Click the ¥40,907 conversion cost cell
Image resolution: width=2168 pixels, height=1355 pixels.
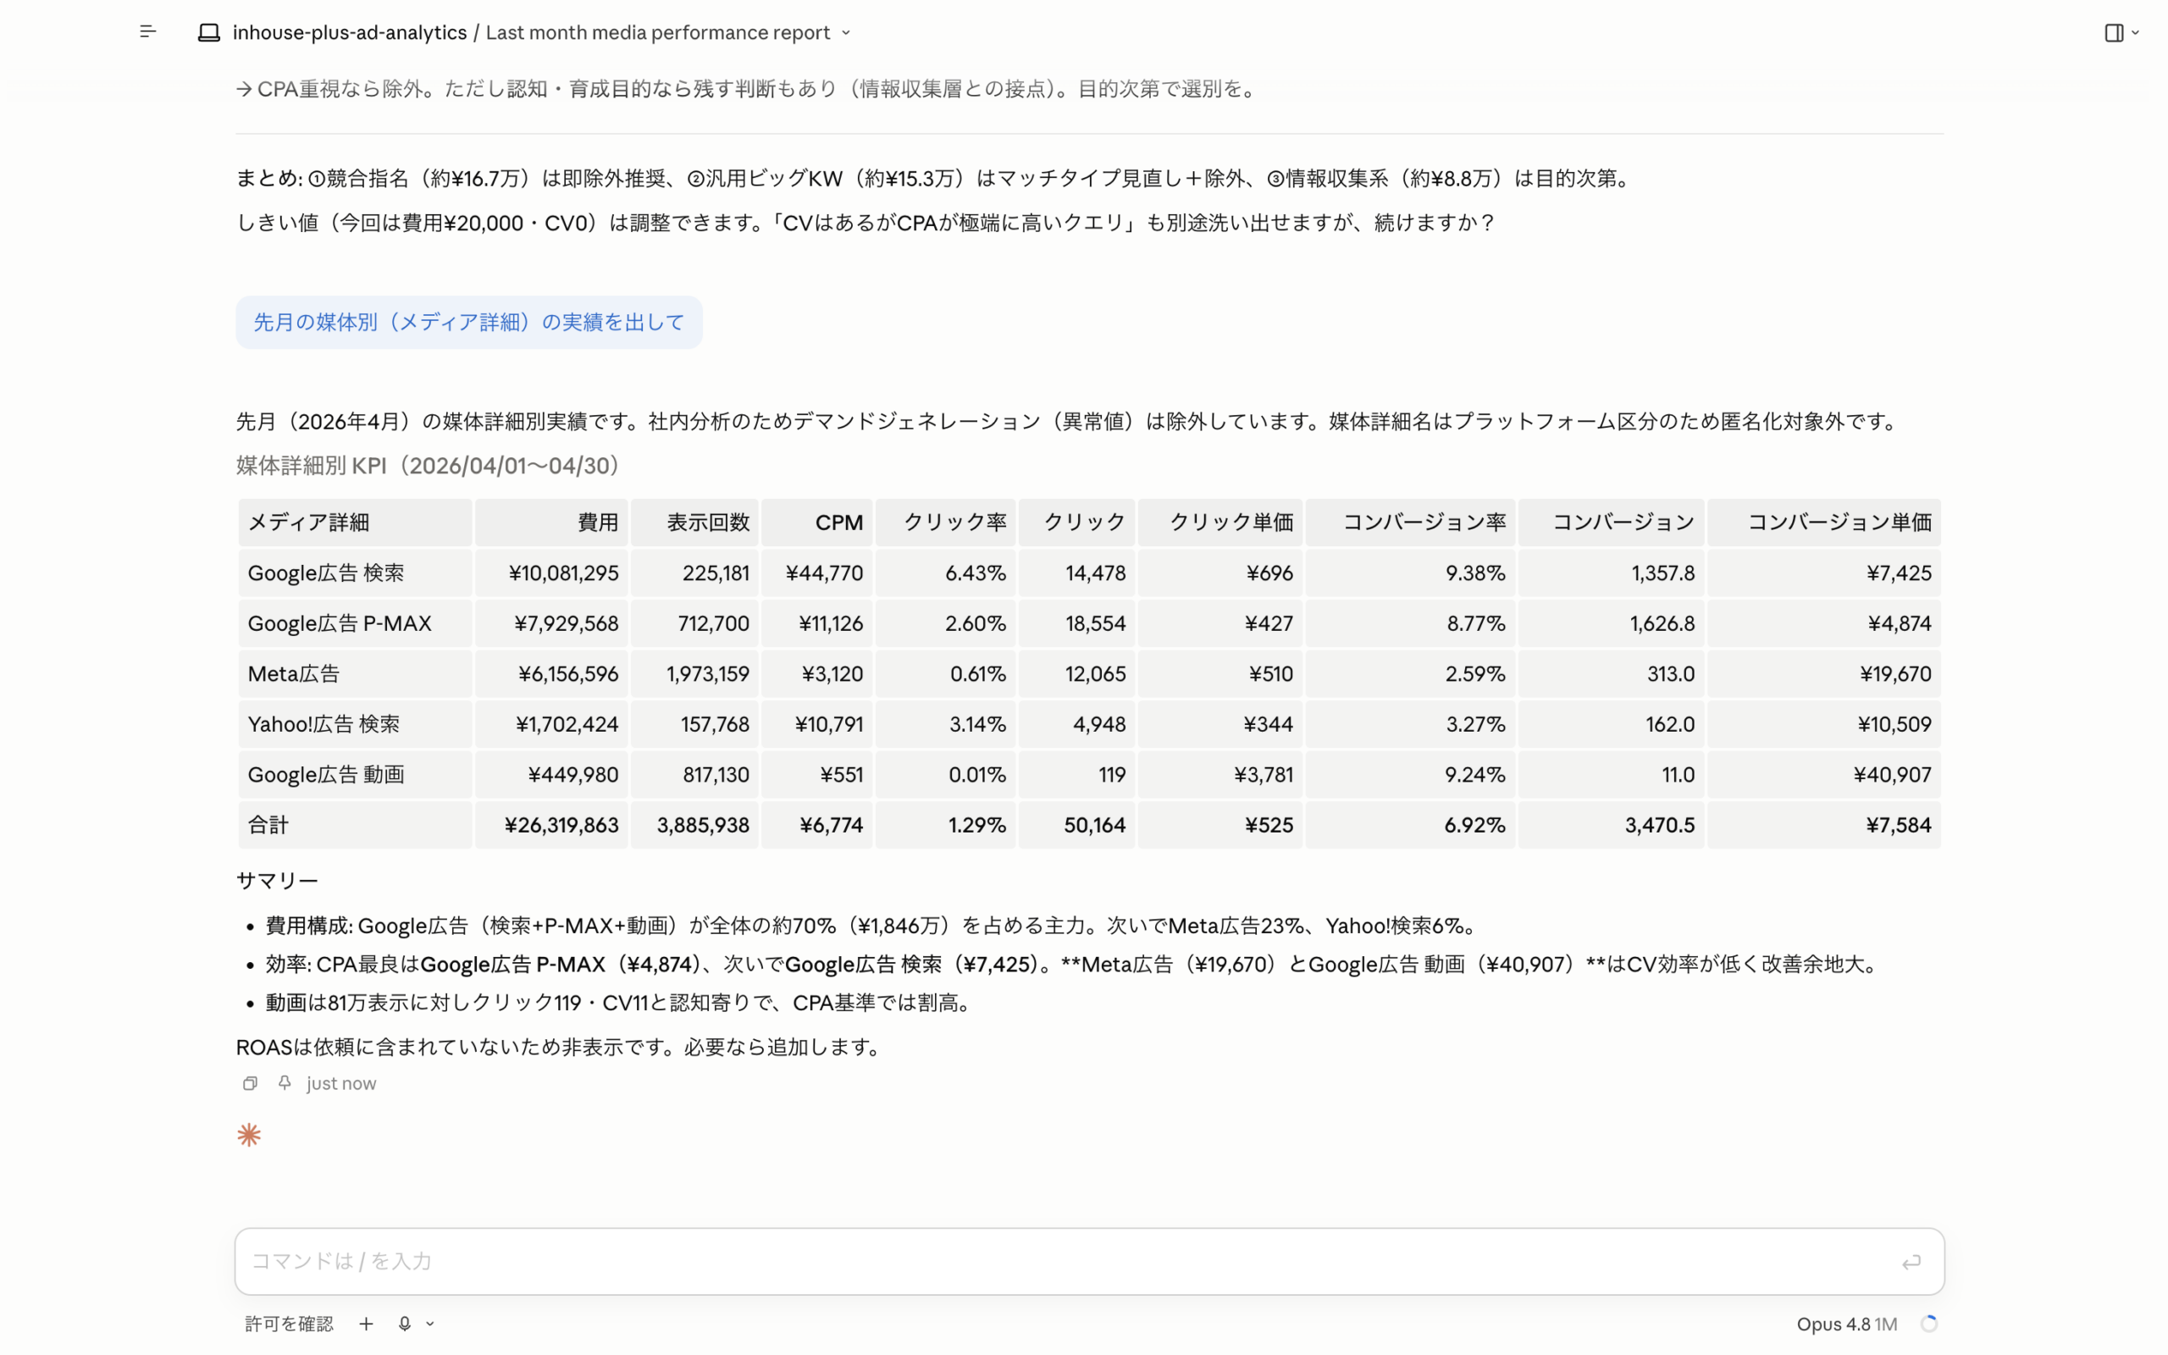pyautogui.click(x=1823, y=774)
